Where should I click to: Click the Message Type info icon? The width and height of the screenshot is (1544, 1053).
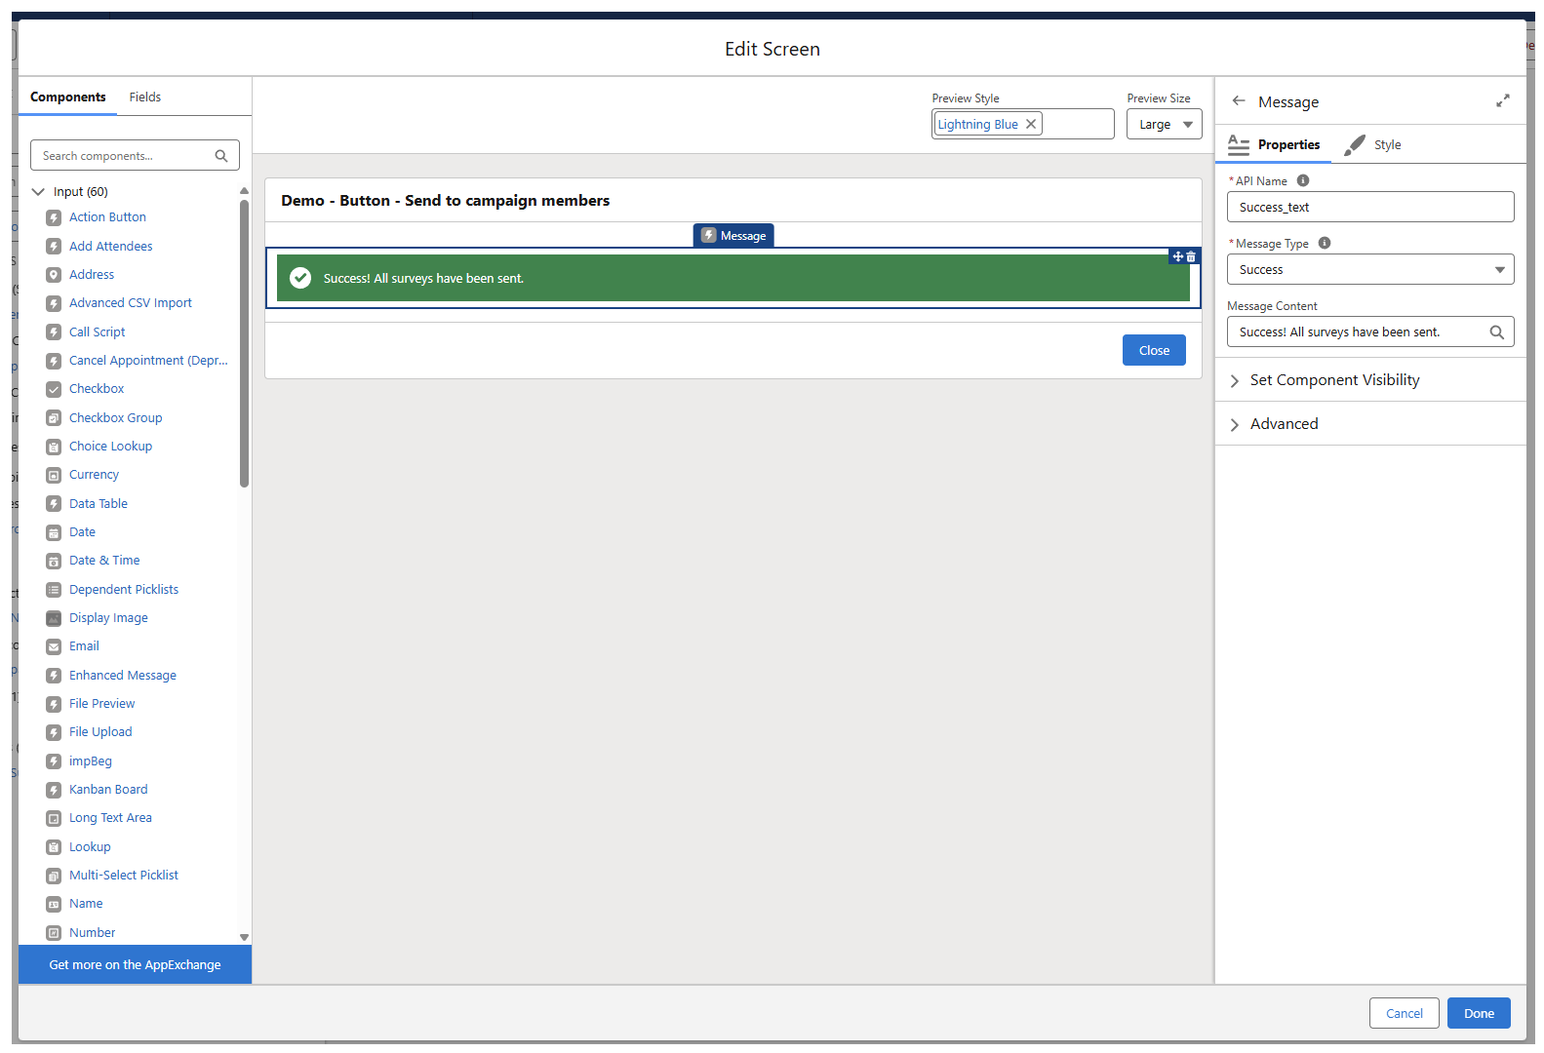point(1325,244)
